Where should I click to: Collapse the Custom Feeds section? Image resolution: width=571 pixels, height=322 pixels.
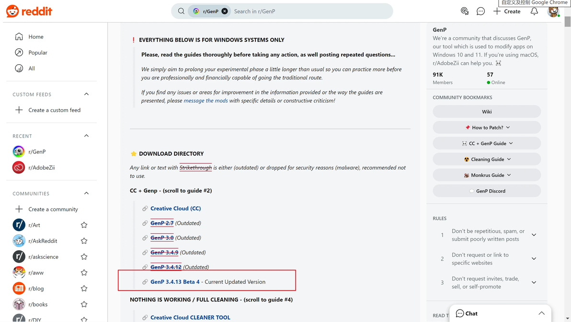click(86, 94)
